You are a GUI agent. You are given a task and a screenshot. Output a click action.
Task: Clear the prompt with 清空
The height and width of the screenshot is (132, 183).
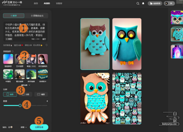(x=44, y=39)
